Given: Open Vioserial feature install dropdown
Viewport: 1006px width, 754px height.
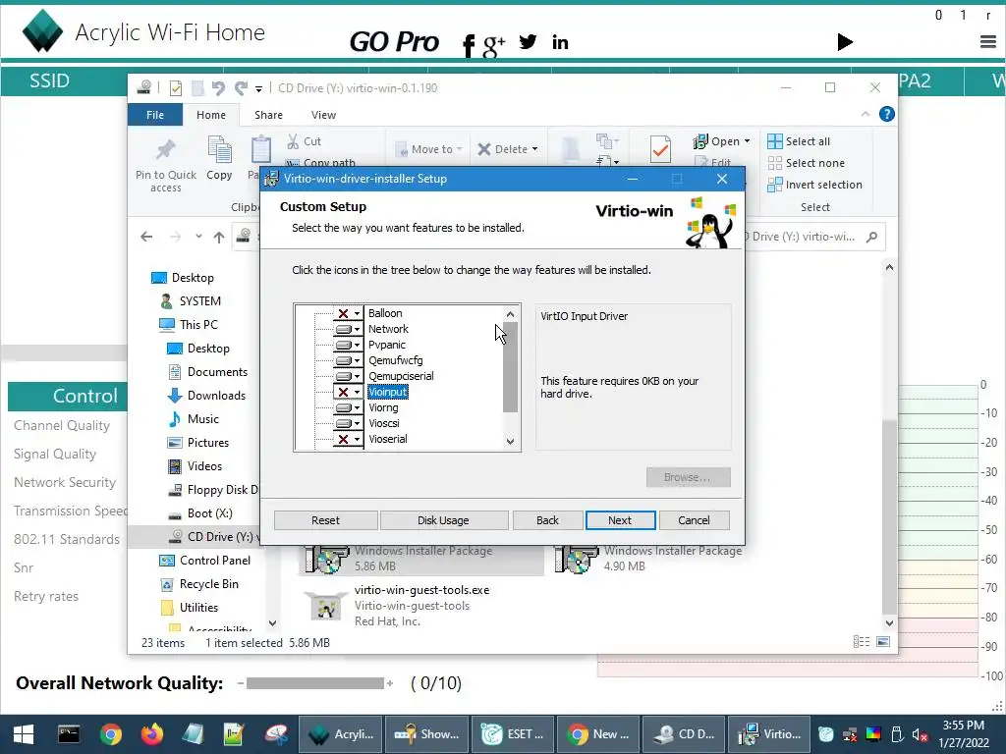Looking at the screenshot, I should (x=348, y=439).
